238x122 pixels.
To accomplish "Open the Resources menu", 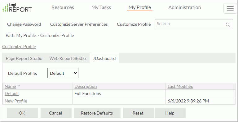I will point(63,7).
